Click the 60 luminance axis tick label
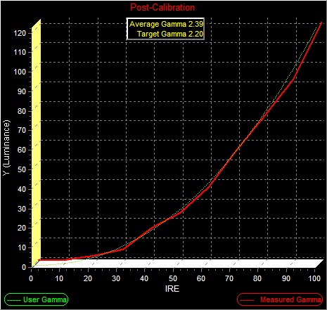 coord(22,150)
